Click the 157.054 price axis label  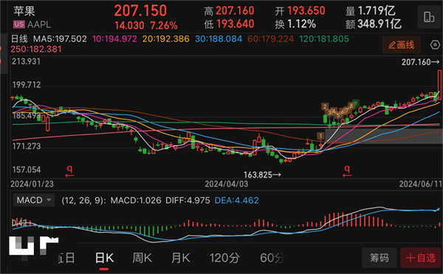[27, 170]
